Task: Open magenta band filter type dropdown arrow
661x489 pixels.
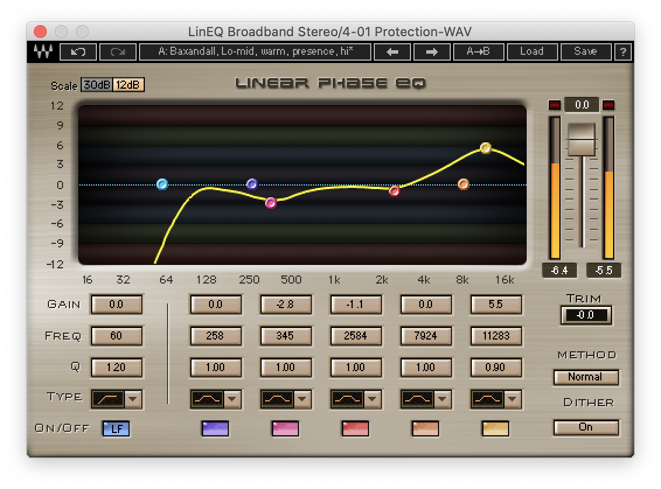Action: (302, 399)
